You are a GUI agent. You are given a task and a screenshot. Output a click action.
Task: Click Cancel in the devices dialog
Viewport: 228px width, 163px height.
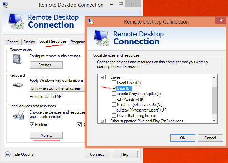point(210,138)
